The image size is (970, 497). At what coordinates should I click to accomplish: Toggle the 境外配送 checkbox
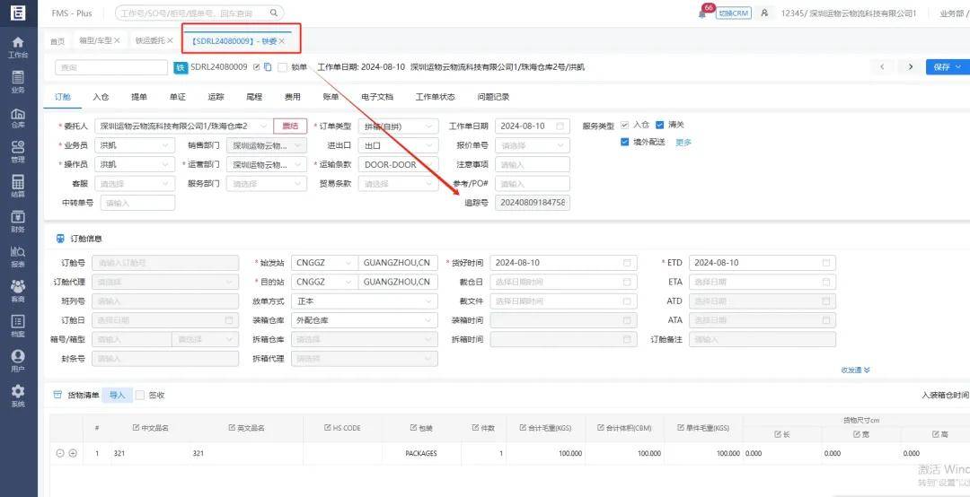point(625,142)
